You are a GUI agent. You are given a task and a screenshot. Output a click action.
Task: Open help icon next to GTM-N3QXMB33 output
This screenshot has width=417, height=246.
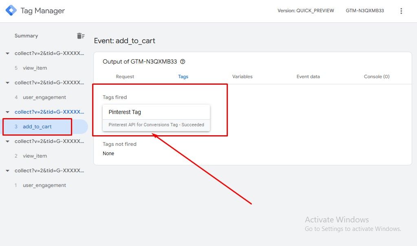[x=183, y=62]
